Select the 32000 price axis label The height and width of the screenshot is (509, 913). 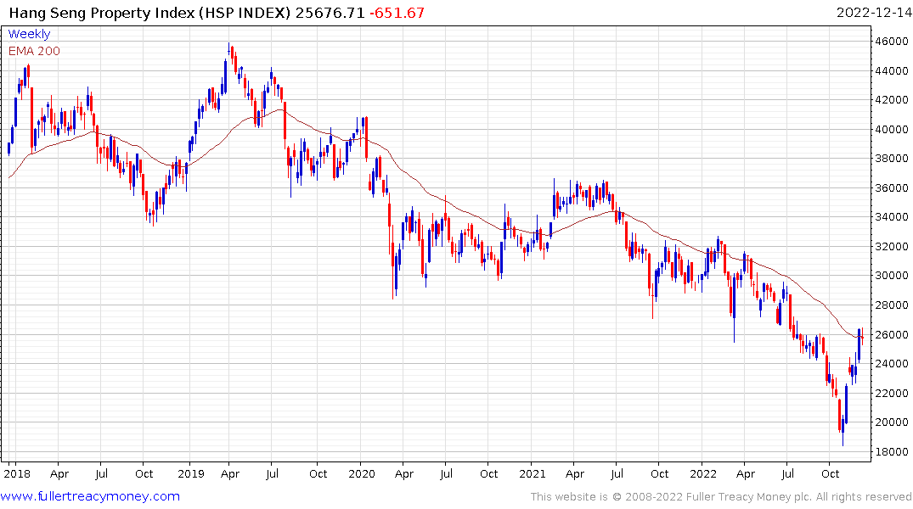tap(891, 247)
